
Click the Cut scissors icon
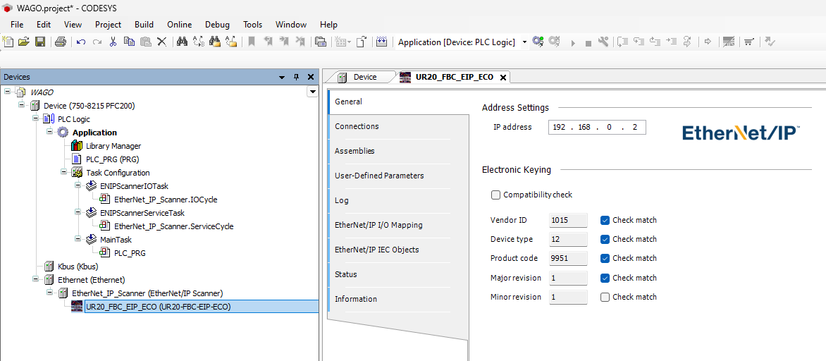113,42
